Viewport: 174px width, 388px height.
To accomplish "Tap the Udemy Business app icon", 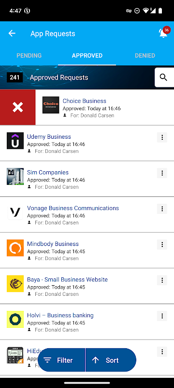I will [x=15, y=141].
